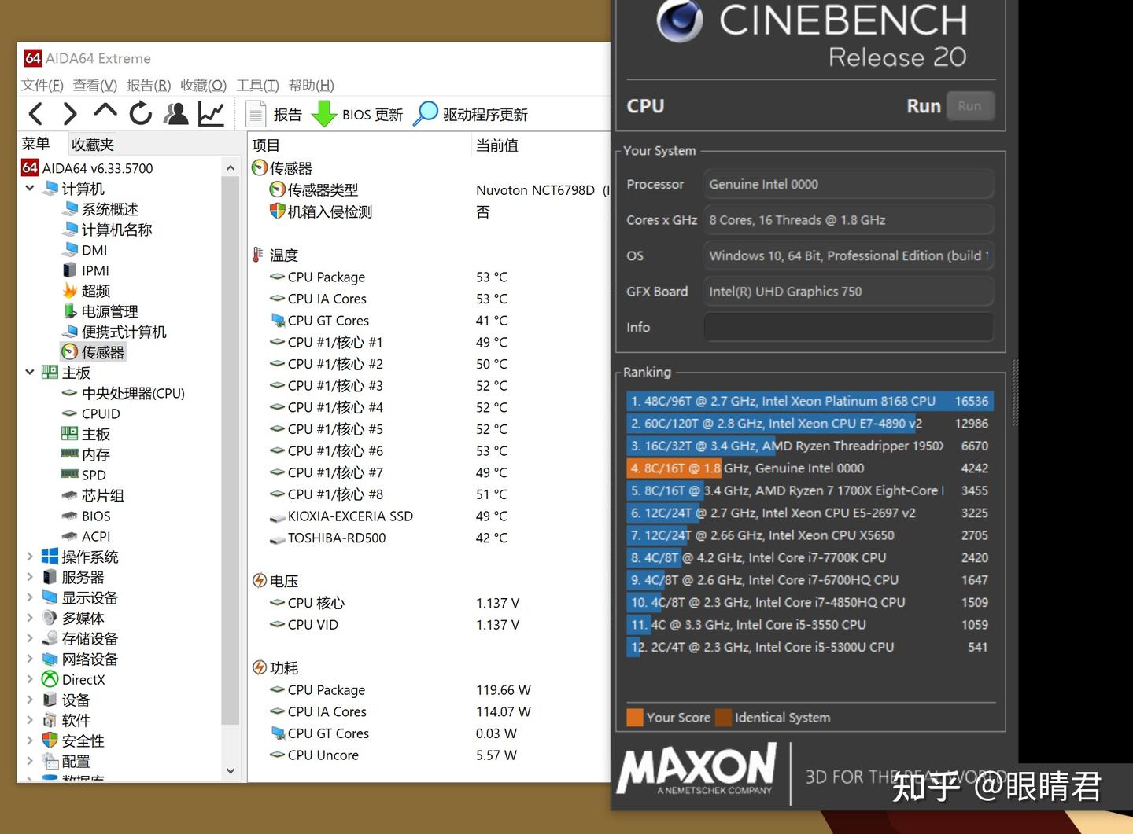Select the 中央处理器(CPU) tree item
Image resolution: width=1133 pixels, height=834 pixels.
tap(124, 393)
